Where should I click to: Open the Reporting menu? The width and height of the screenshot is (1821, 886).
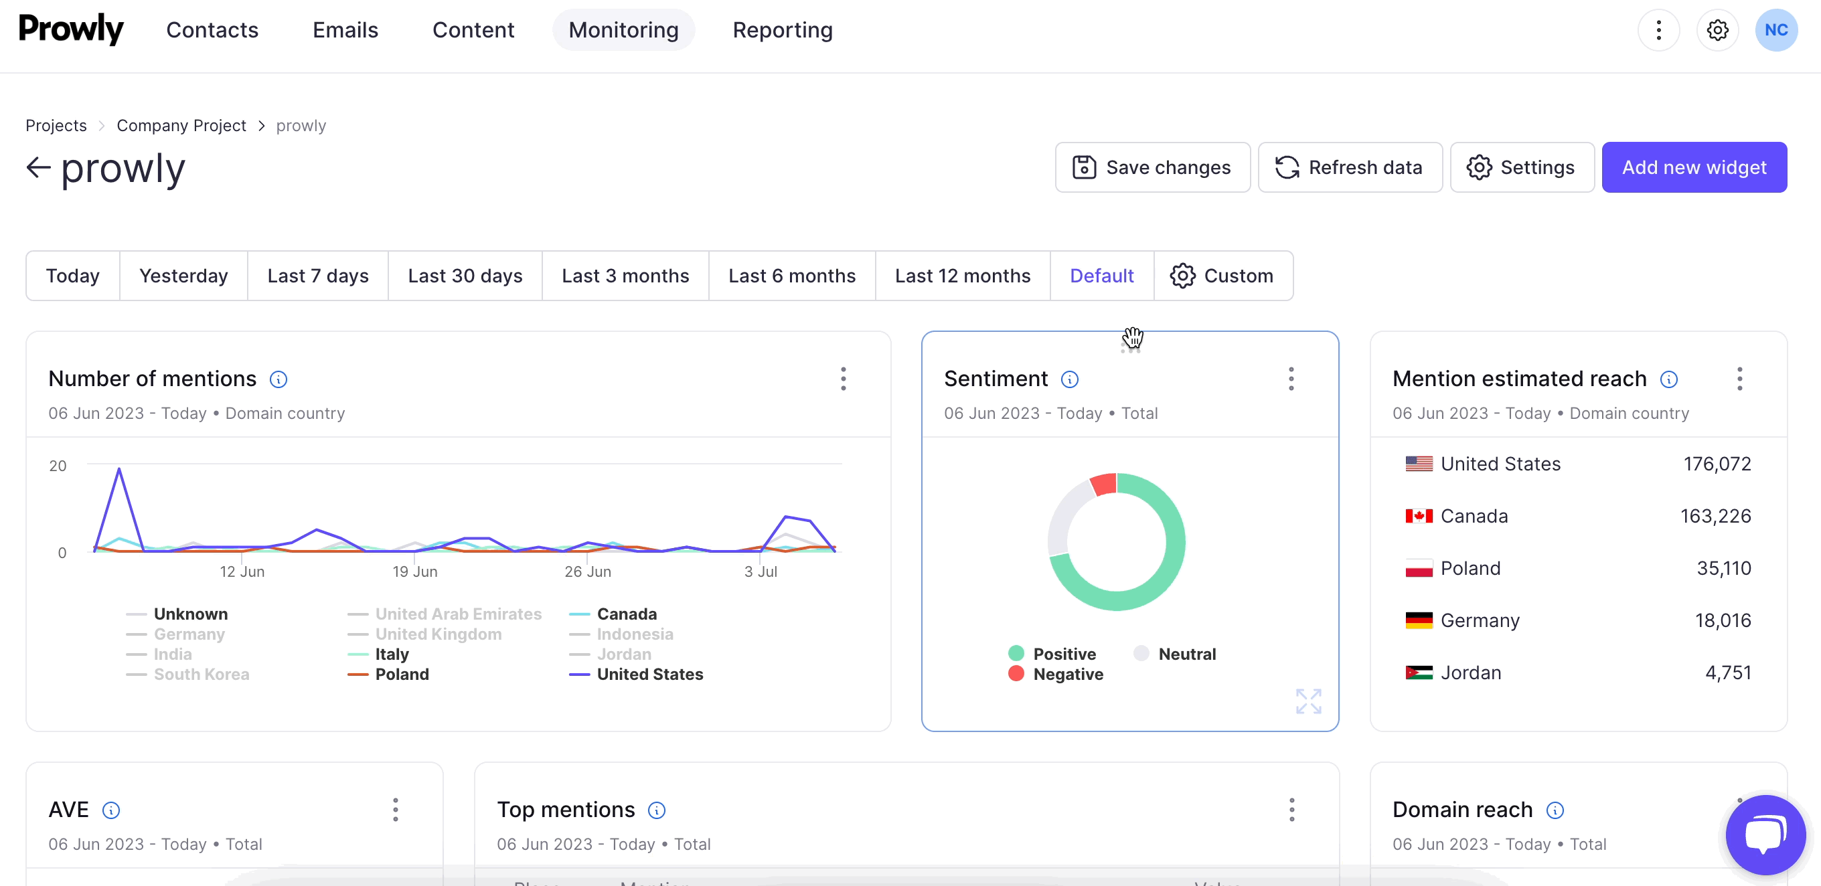coord(782,29)
